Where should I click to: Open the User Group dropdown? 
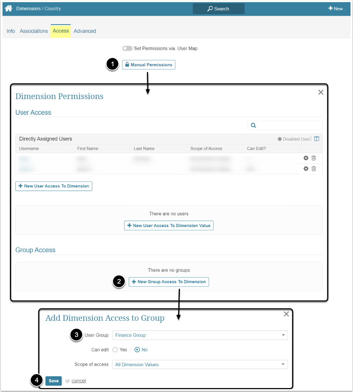(200, 335)
